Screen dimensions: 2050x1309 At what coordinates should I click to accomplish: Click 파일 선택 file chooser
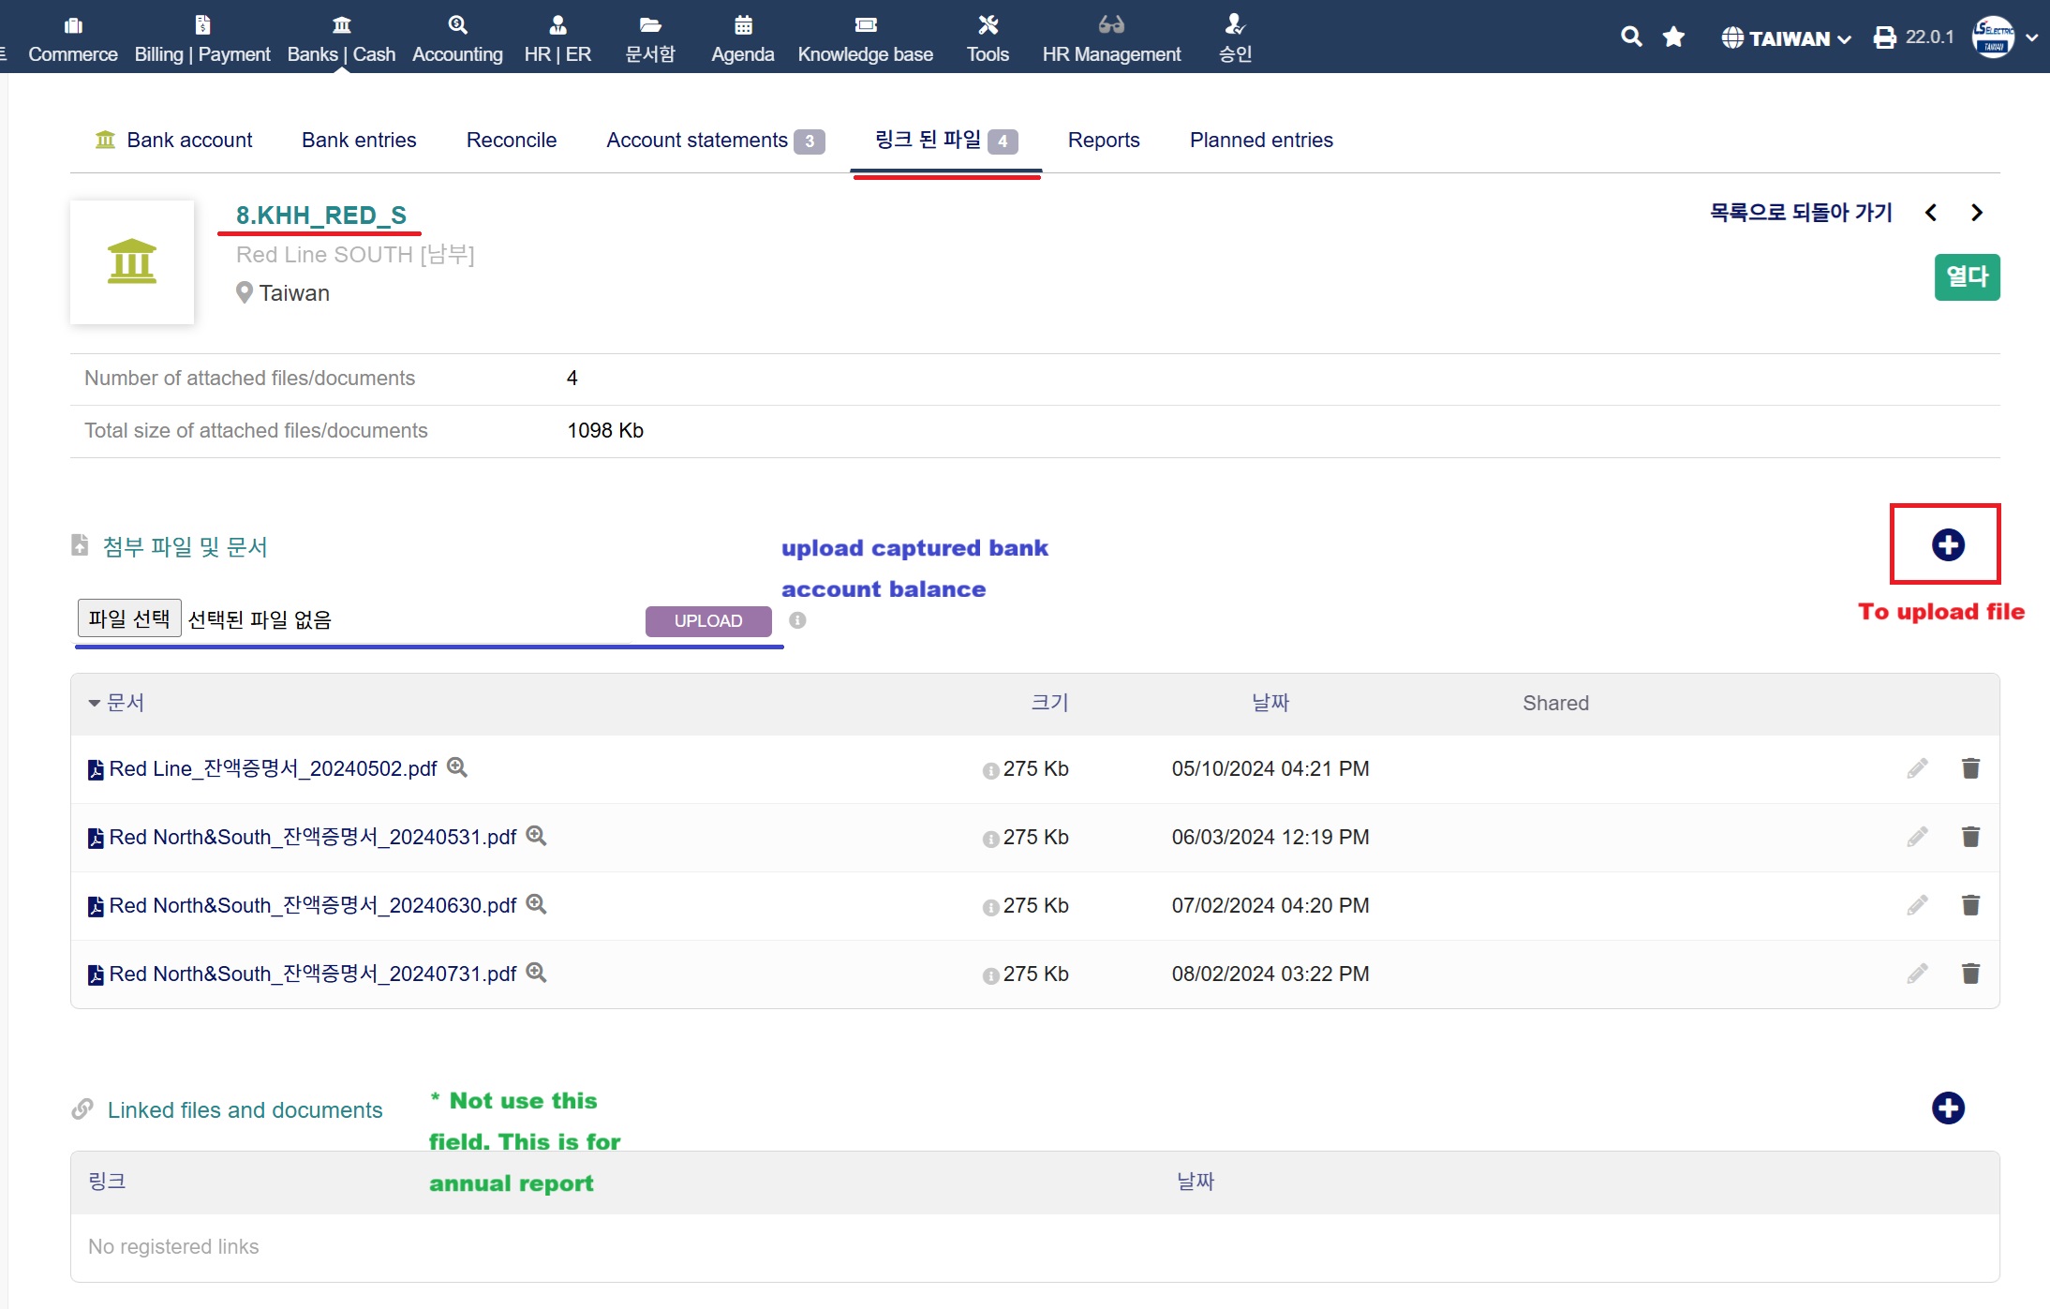pos(129,618)
